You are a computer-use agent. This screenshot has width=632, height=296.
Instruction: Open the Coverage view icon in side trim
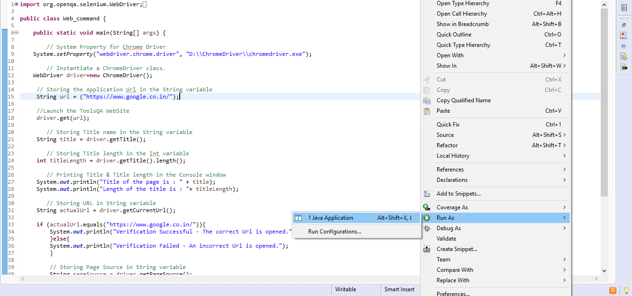pos(624,67)
